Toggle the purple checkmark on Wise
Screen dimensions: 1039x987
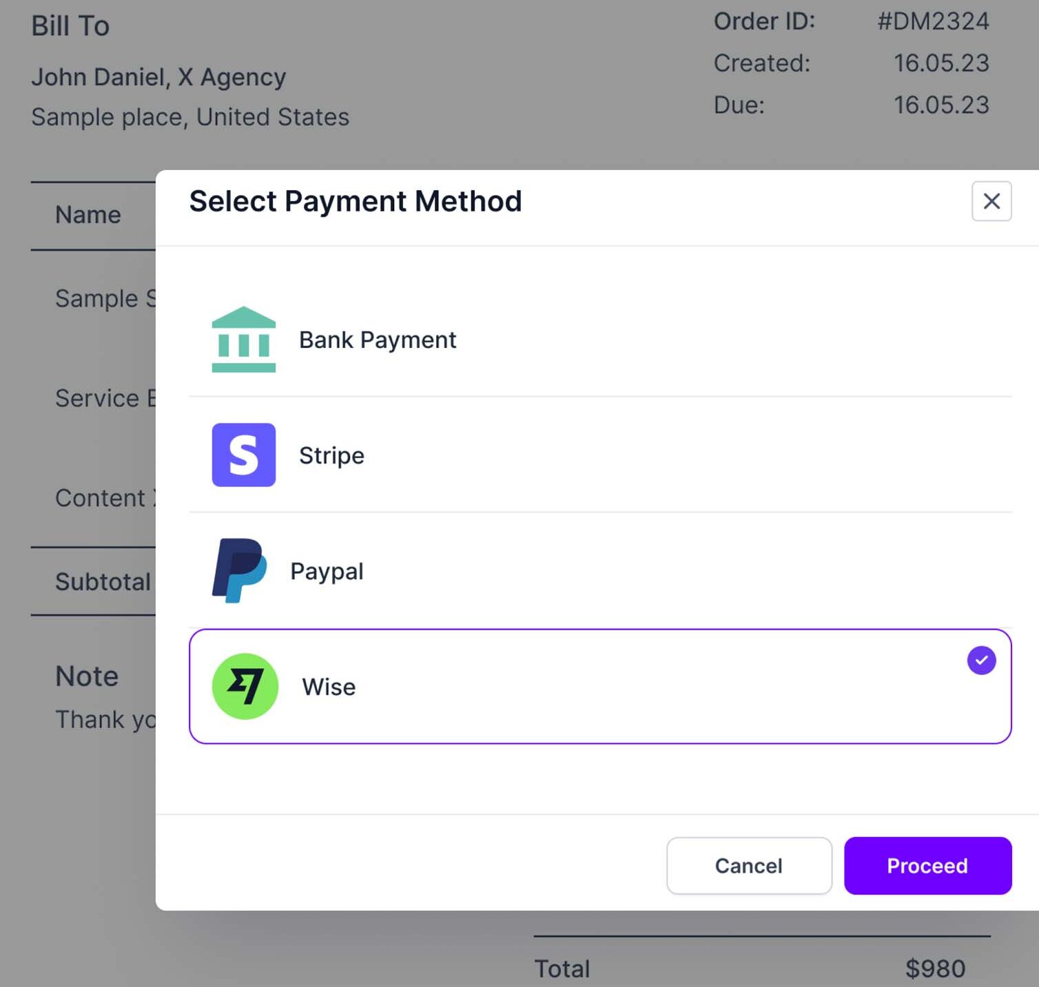[x=981, y=661]
